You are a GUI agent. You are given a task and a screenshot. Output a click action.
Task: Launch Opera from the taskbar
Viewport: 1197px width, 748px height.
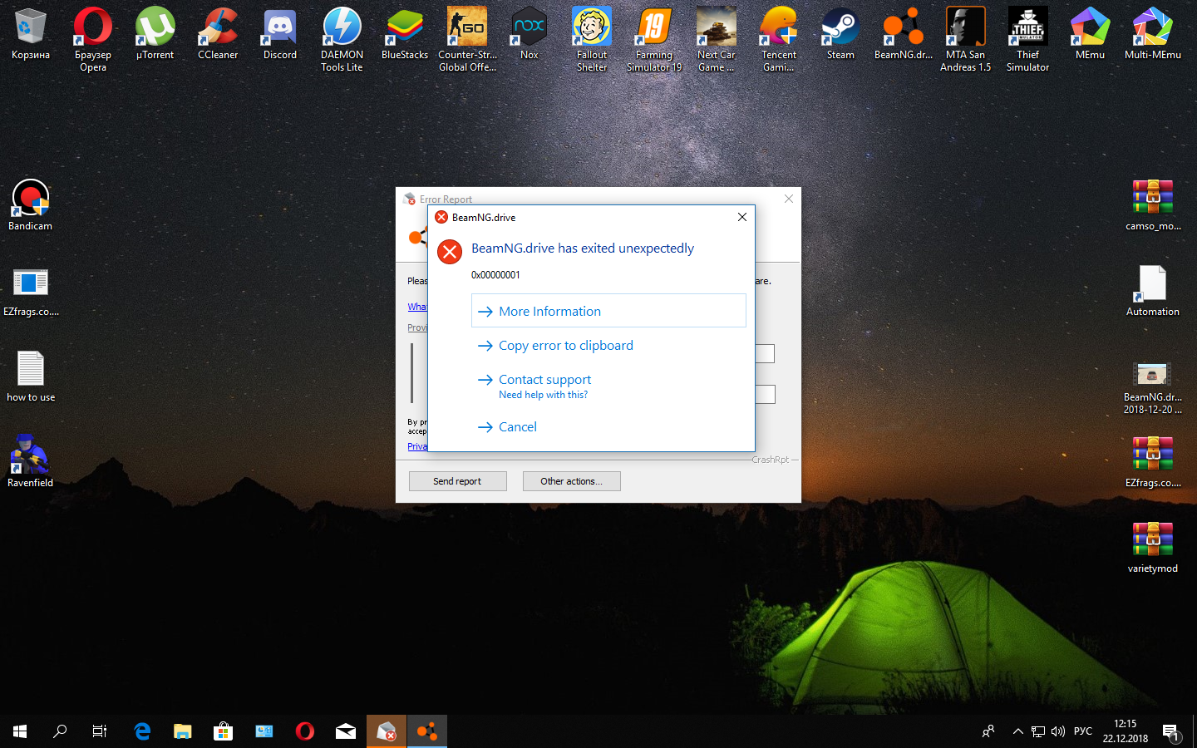pos(305,731)
